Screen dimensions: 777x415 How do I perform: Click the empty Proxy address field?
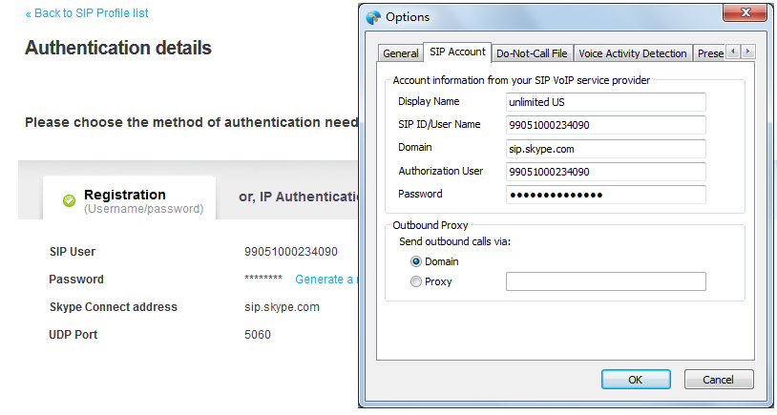click(605, 281)
